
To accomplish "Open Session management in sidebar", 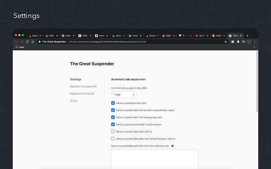I will click(83, 86).
